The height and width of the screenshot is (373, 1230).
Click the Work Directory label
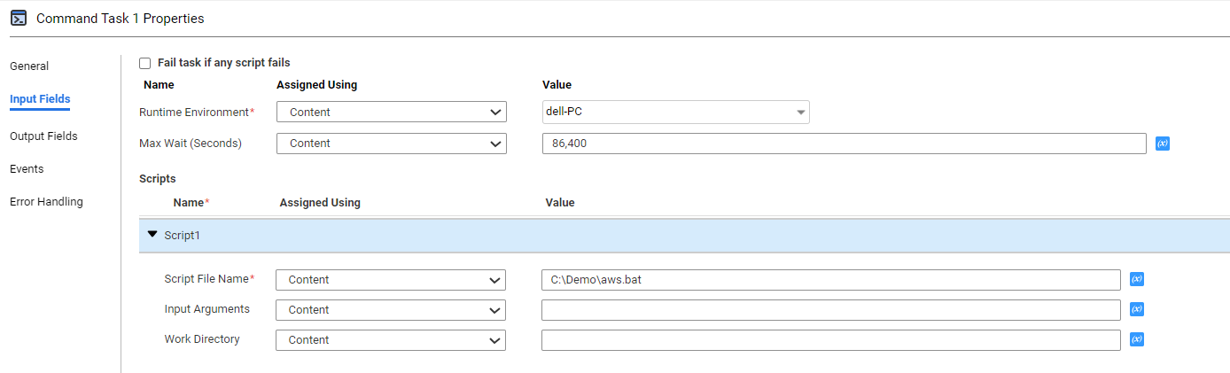[x=202, y=339]
